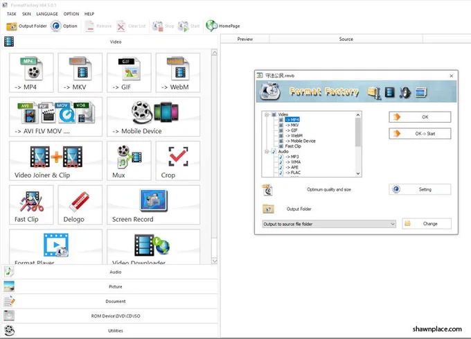Open the Crop tool
Screen dimensions: 471x339
point(178,161)
